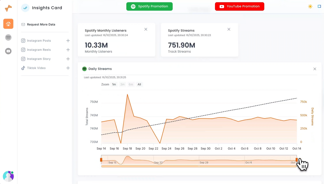Open YouTube Promotion button
This screenshot has height=184, width=324.
tap(239, 6)
